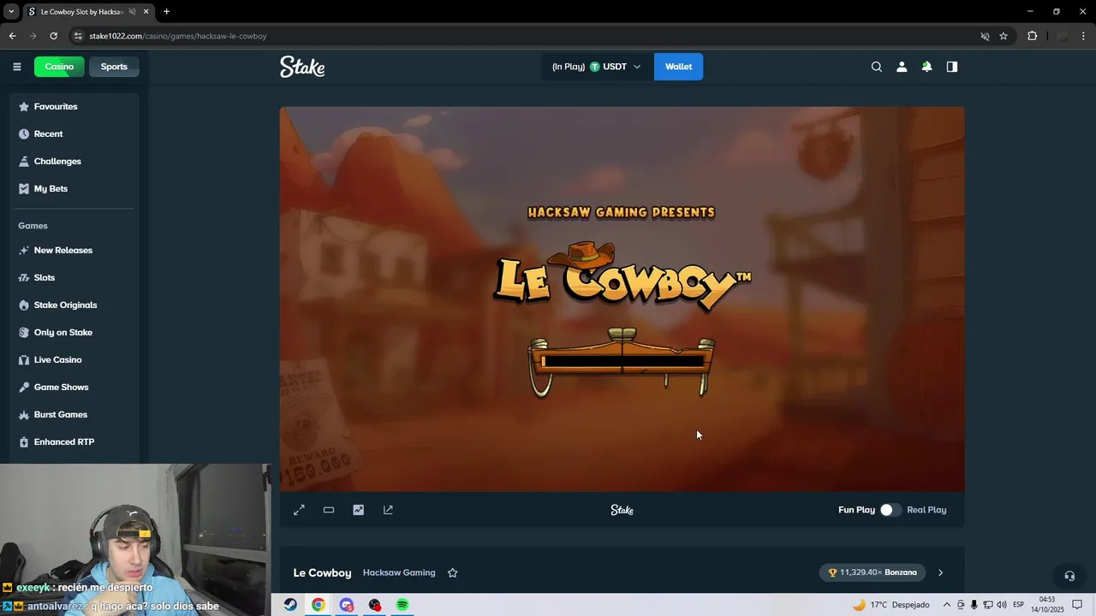1096x616 pixels.
Task: Show hidden system tray icons
Action: 946,605
